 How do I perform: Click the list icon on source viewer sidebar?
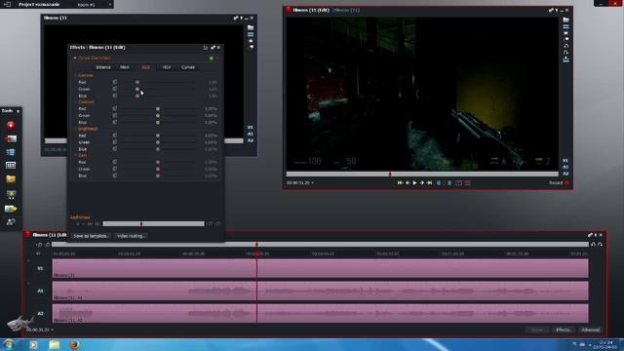[251, 35]
